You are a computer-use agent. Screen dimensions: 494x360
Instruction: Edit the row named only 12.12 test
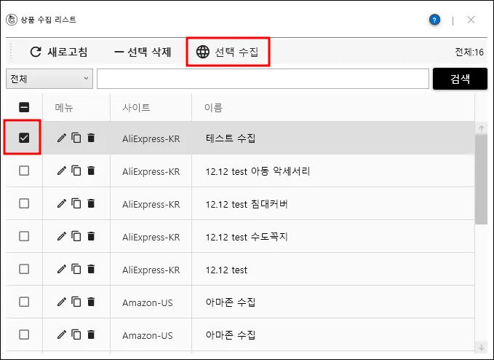pos(62,269)
